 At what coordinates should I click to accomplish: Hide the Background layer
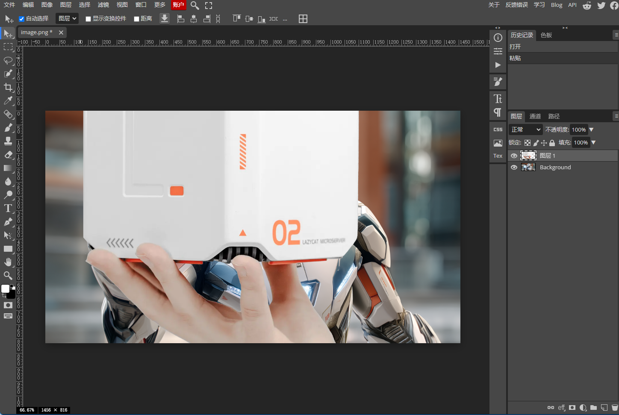(514, 168)
